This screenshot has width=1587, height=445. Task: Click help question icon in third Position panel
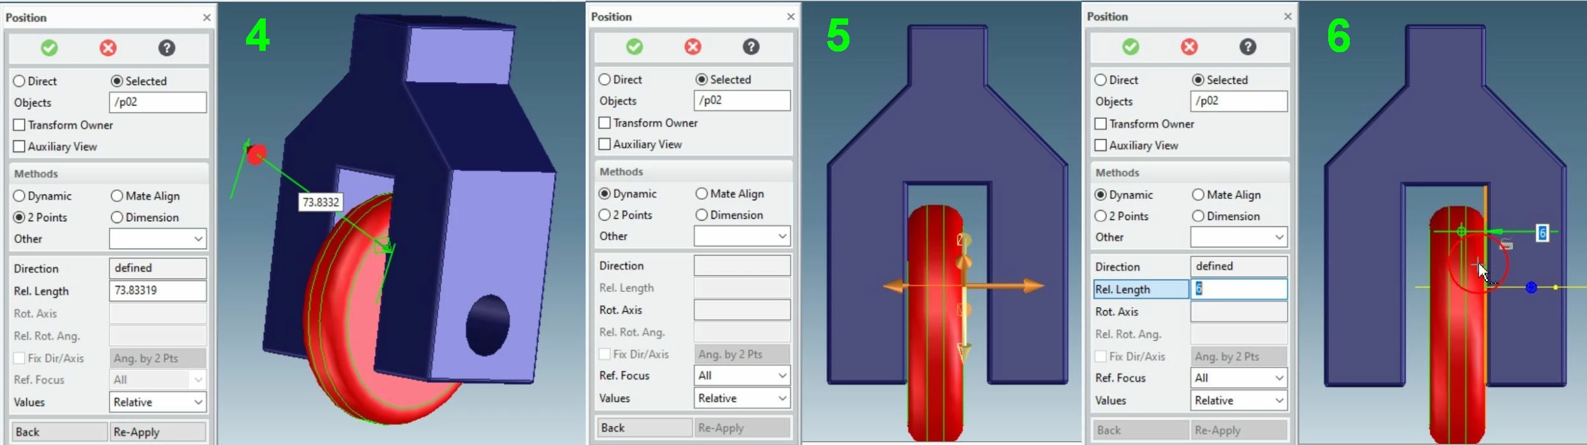tap(1247, 46)
